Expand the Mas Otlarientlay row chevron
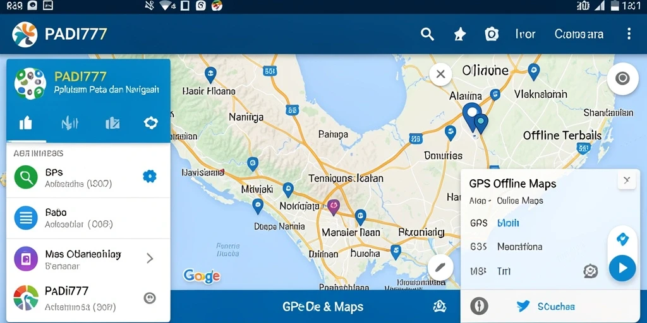647x323 pixels. (150, 258)
